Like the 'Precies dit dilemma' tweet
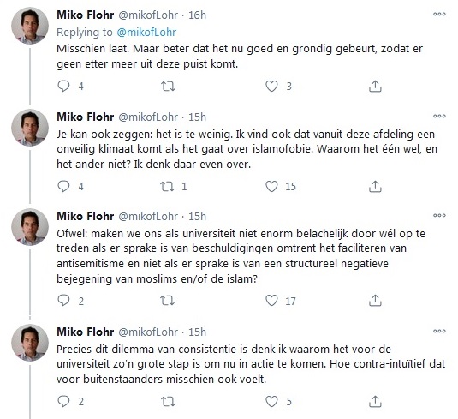The image size is (458, 419). 271,401
